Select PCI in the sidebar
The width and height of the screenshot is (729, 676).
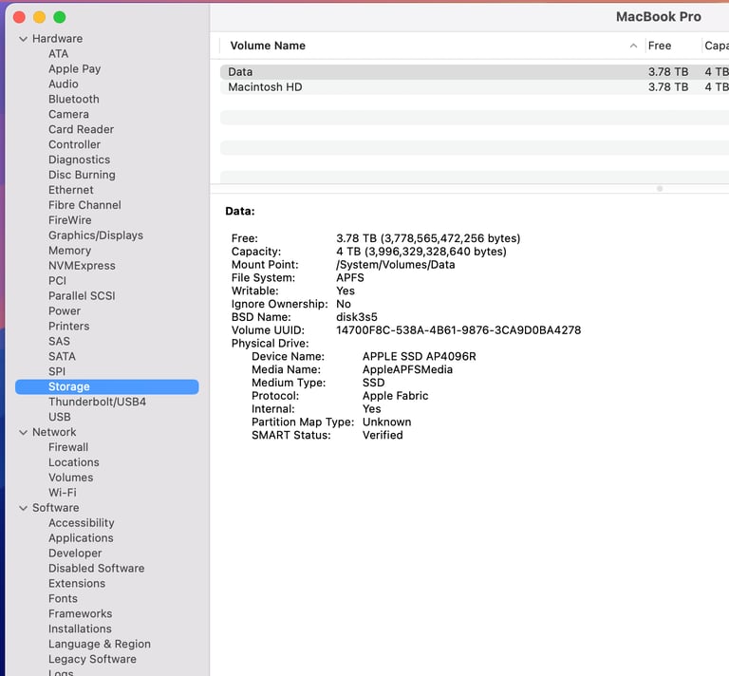(57, 281)
